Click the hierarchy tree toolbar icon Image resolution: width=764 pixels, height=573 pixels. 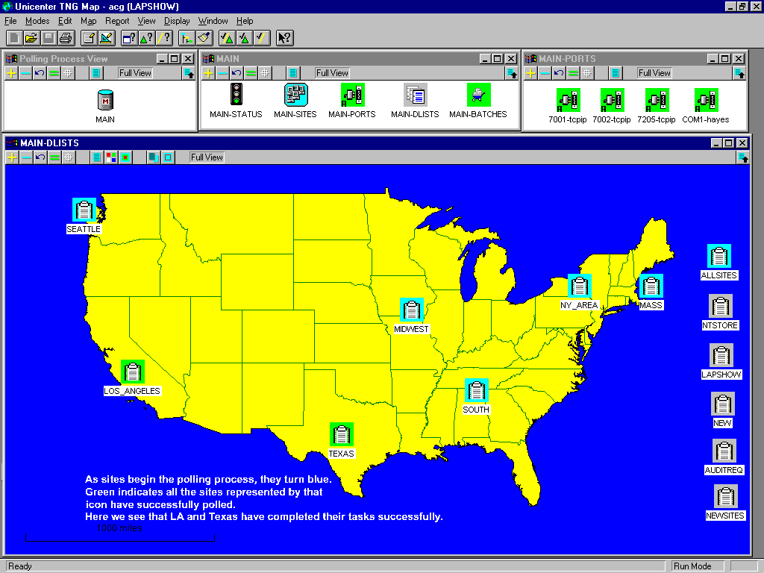pos(187,37)
